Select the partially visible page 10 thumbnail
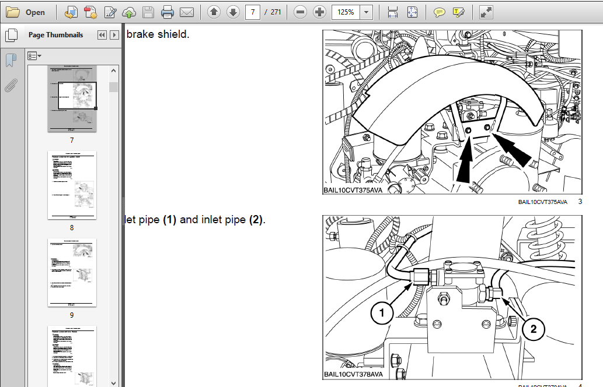603x387 pixels. 72,356
